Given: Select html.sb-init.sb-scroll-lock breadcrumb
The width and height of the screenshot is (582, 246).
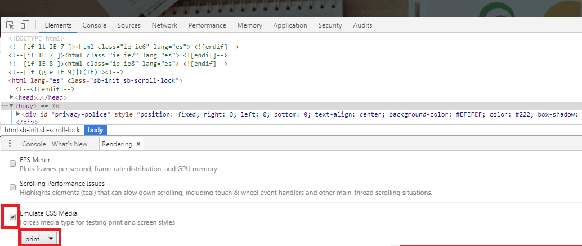Looking at the screenshot, I should point(42,130).
